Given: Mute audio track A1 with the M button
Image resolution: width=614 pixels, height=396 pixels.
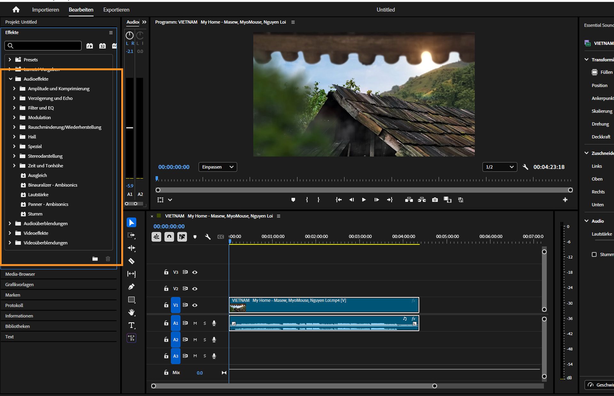Looking at the screenshot, I should pyautogui.click(x=195, y=323).
